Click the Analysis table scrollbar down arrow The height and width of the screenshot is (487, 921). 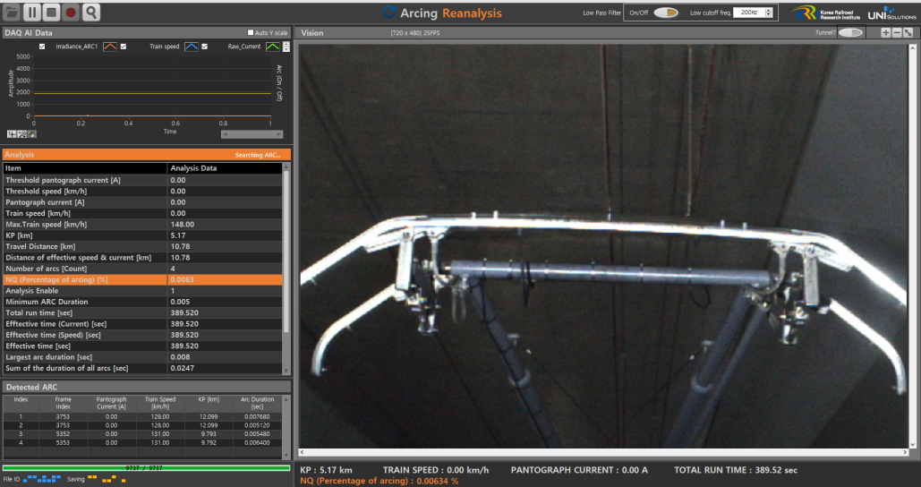tap(286, 371)
